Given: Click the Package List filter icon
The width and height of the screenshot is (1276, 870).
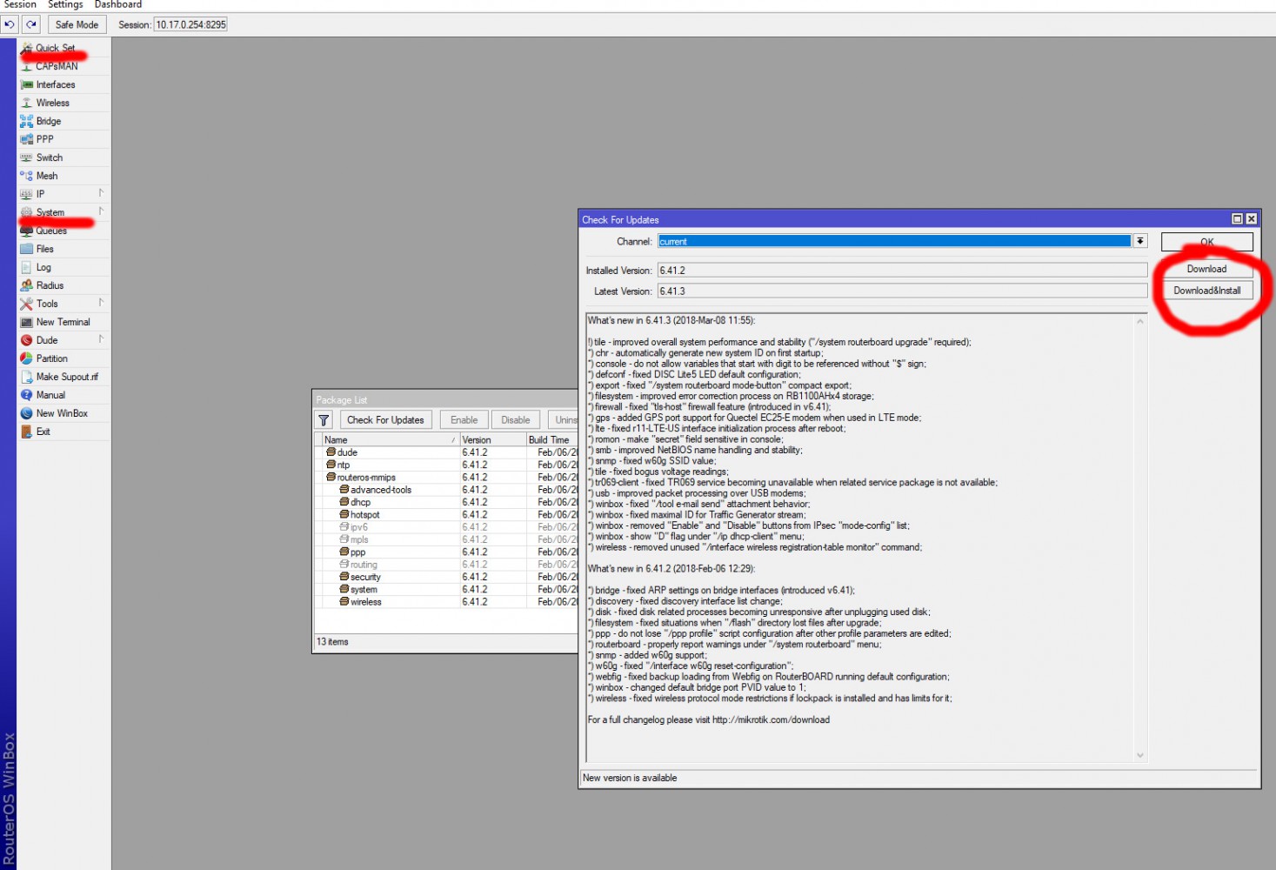Looking at the screenshot, I should pos(324,419).
